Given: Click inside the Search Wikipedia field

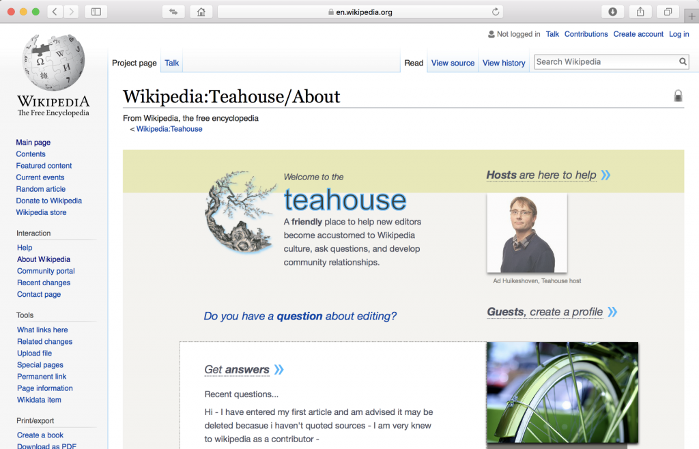Looking at the screenshot, I should [x=604, y=62].
